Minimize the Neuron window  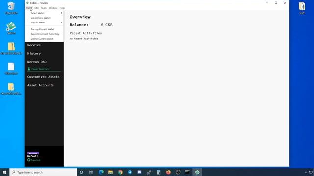(267, 3)
